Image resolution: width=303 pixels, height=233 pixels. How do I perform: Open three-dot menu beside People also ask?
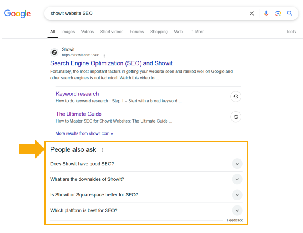click(x=102, y=150)
